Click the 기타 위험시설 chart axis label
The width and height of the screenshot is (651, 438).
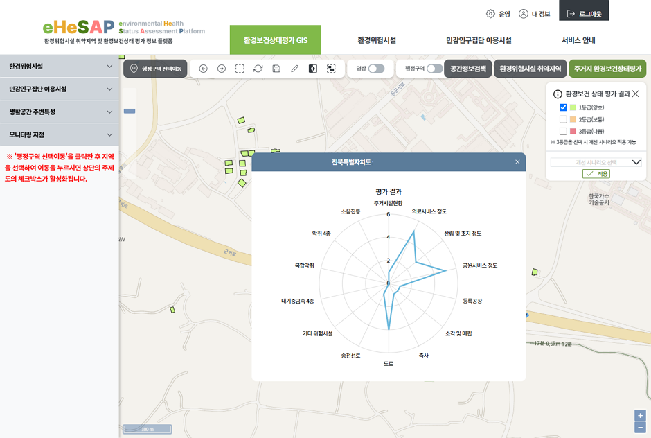(317, 333)
